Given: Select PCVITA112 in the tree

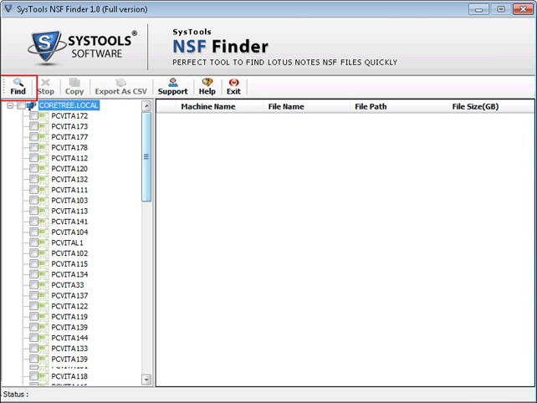Looking at the screenshot, I should 69,158.
